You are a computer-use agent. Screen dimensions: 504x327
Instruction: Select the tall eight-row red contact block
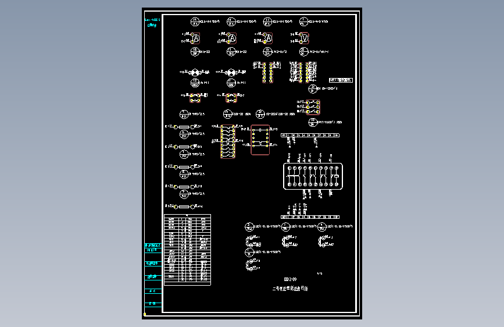[227, 141]
